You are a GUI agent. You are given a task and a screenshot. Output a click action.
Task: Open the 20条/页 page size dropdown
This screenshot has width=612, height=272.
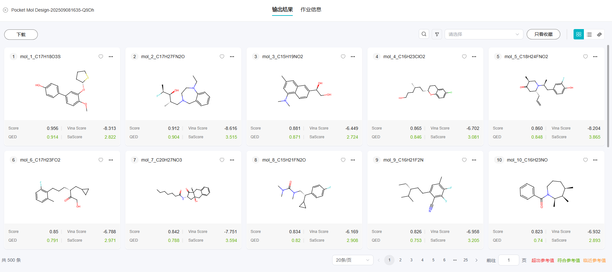[x=353, y=260]
